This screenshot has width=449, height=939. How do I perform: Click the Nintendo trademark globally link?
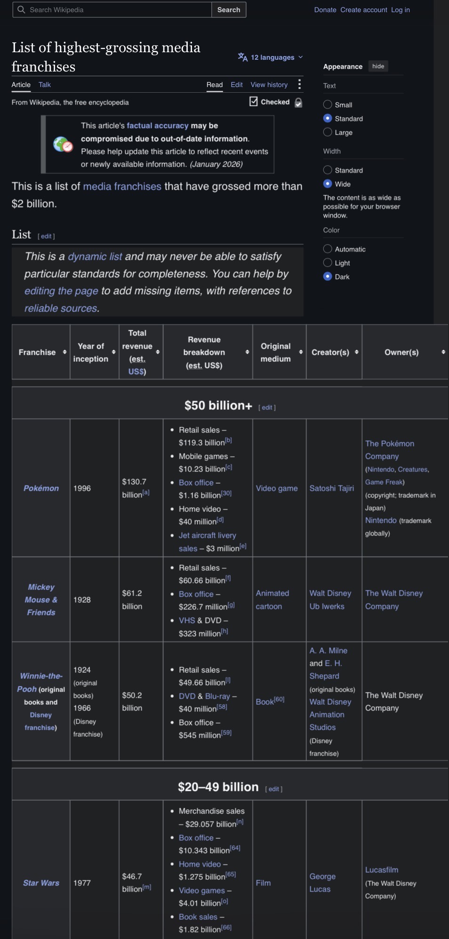381,520
